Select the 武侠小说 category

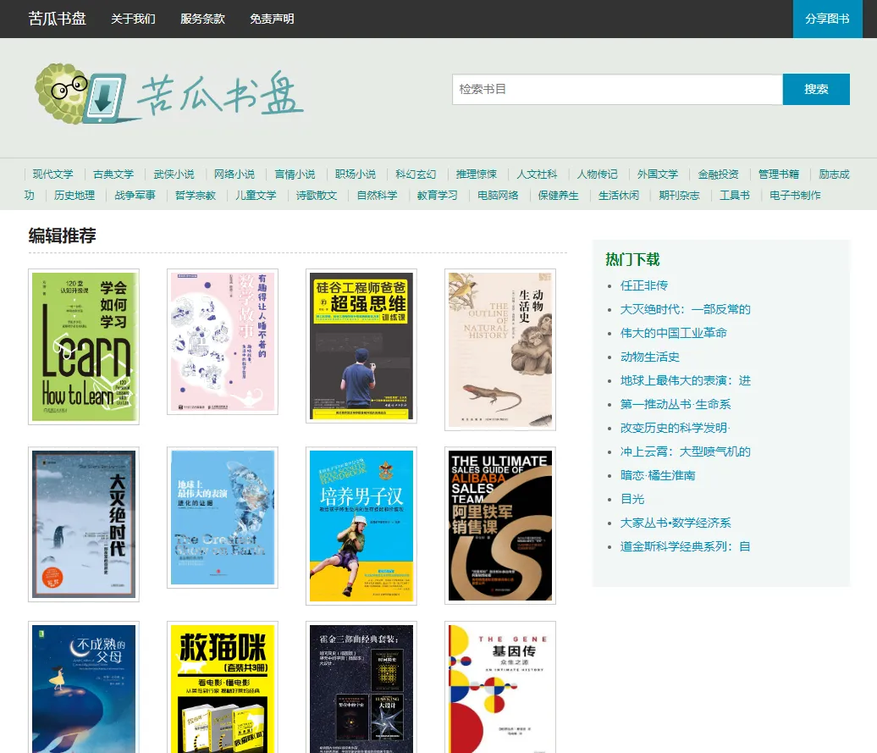click(174, 174)
